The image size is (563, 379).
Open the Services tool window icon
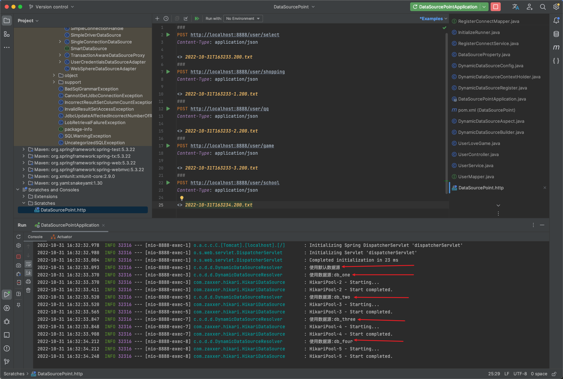pyautogui.click(x=7, y=308)
